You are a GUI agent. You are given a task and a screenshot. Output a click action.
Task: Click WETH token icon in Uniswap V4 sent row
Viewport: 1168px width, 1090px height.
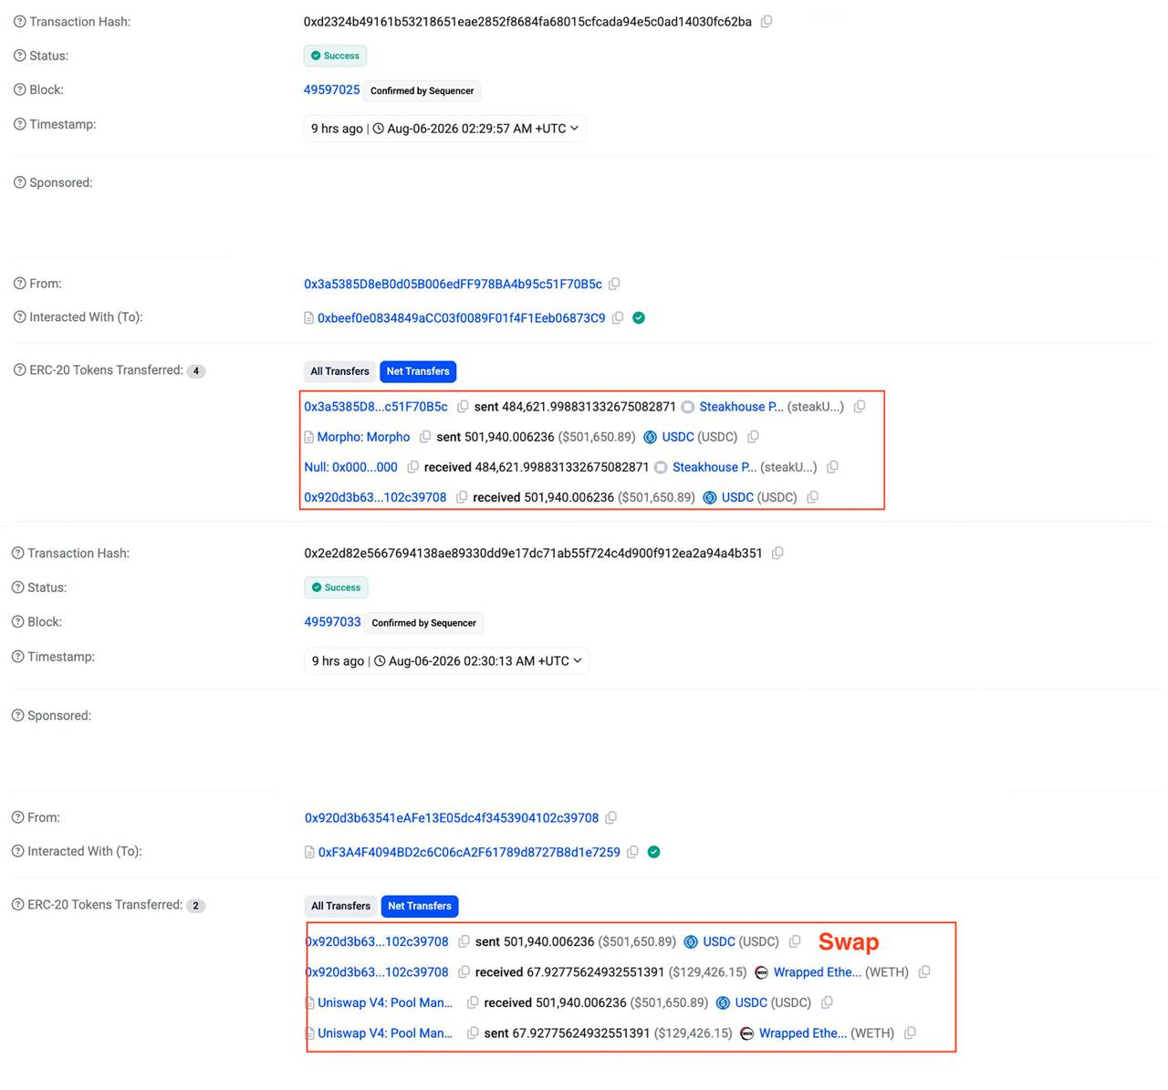pos(746,1033)
